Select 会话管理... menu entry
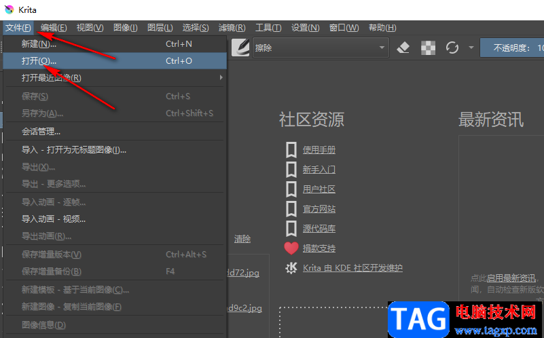The image size is (544, 338). (x=115, y=132)
